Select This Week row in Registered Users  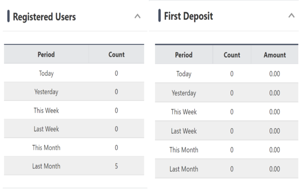click(x=46, y=110)
